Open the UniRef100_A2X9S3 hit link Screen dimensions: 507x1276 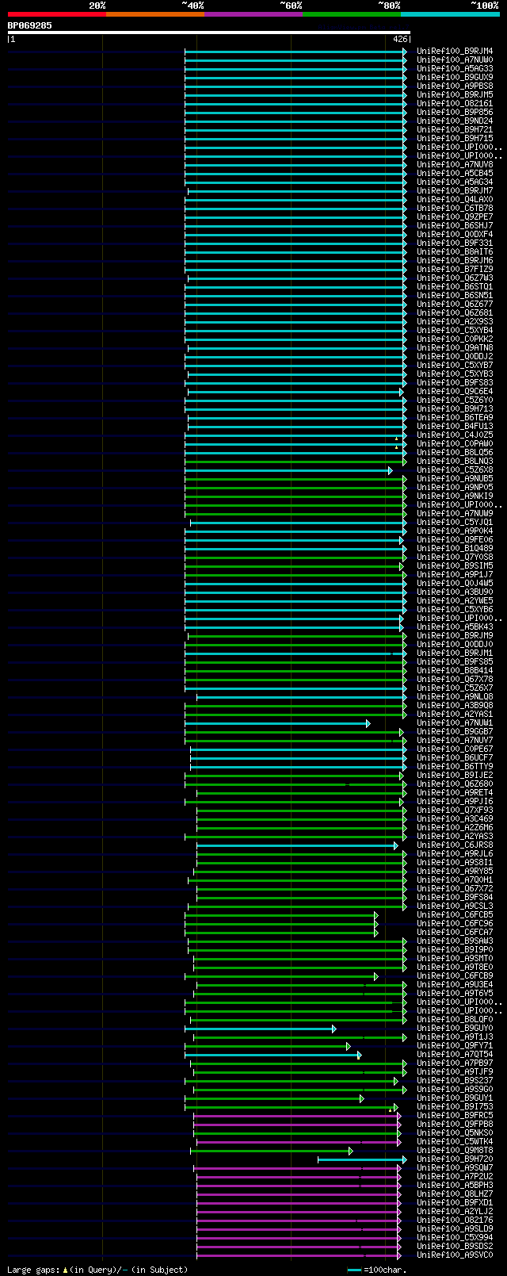pyautogui.click(x=455, y=321)
